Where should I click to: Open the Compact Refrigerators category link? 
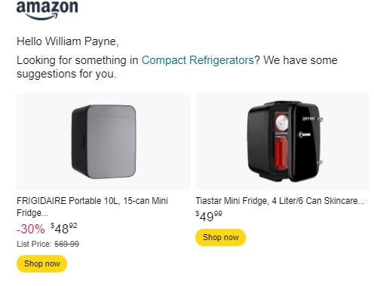pos(198,60)
